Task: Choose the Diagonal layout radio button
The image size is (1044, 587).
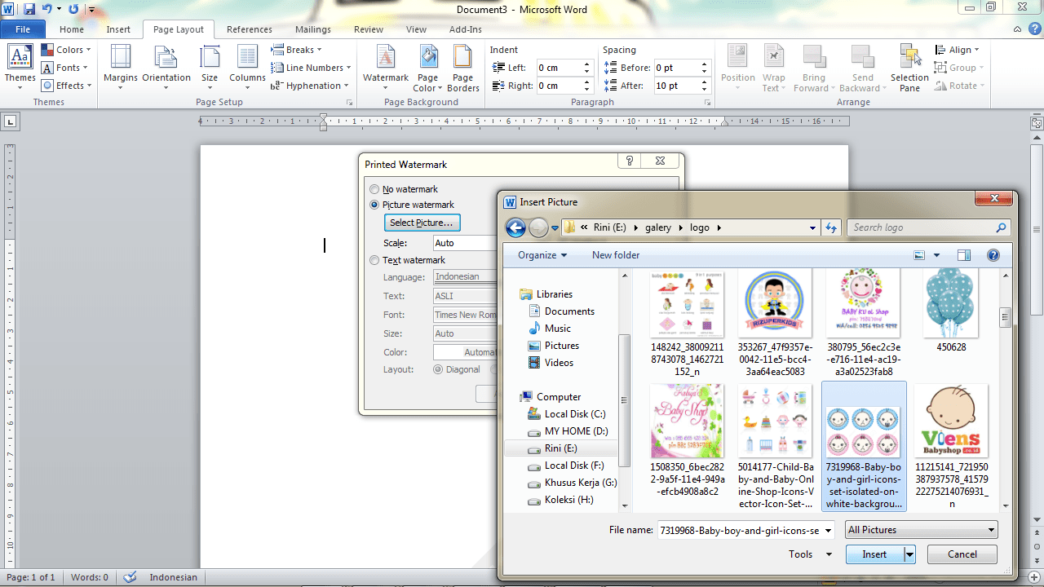Action: click(x=439, y=369)
